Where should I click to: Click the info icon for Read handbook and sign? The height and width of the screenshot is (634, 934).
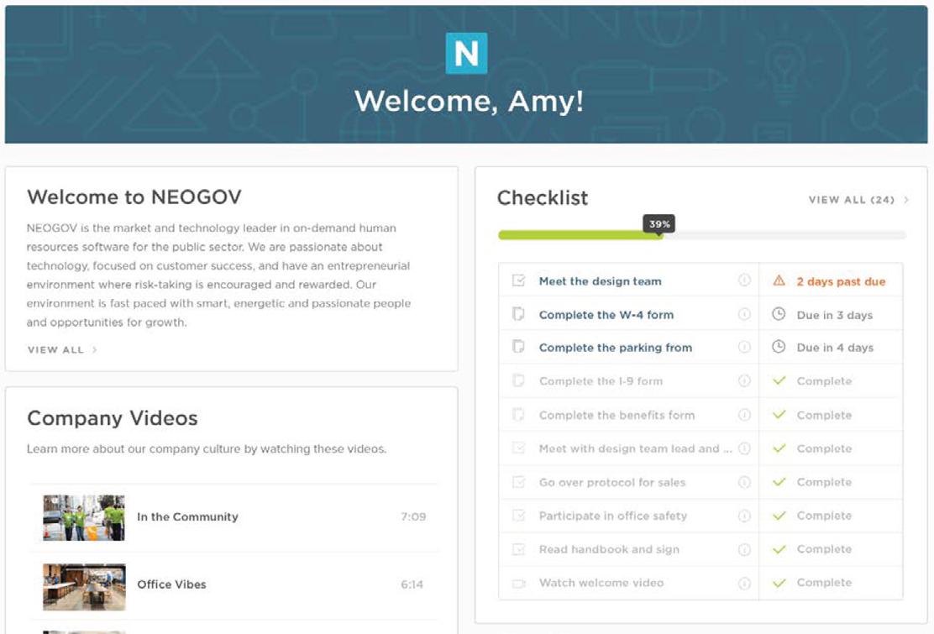pyautogui.click(x=744, y=549)
